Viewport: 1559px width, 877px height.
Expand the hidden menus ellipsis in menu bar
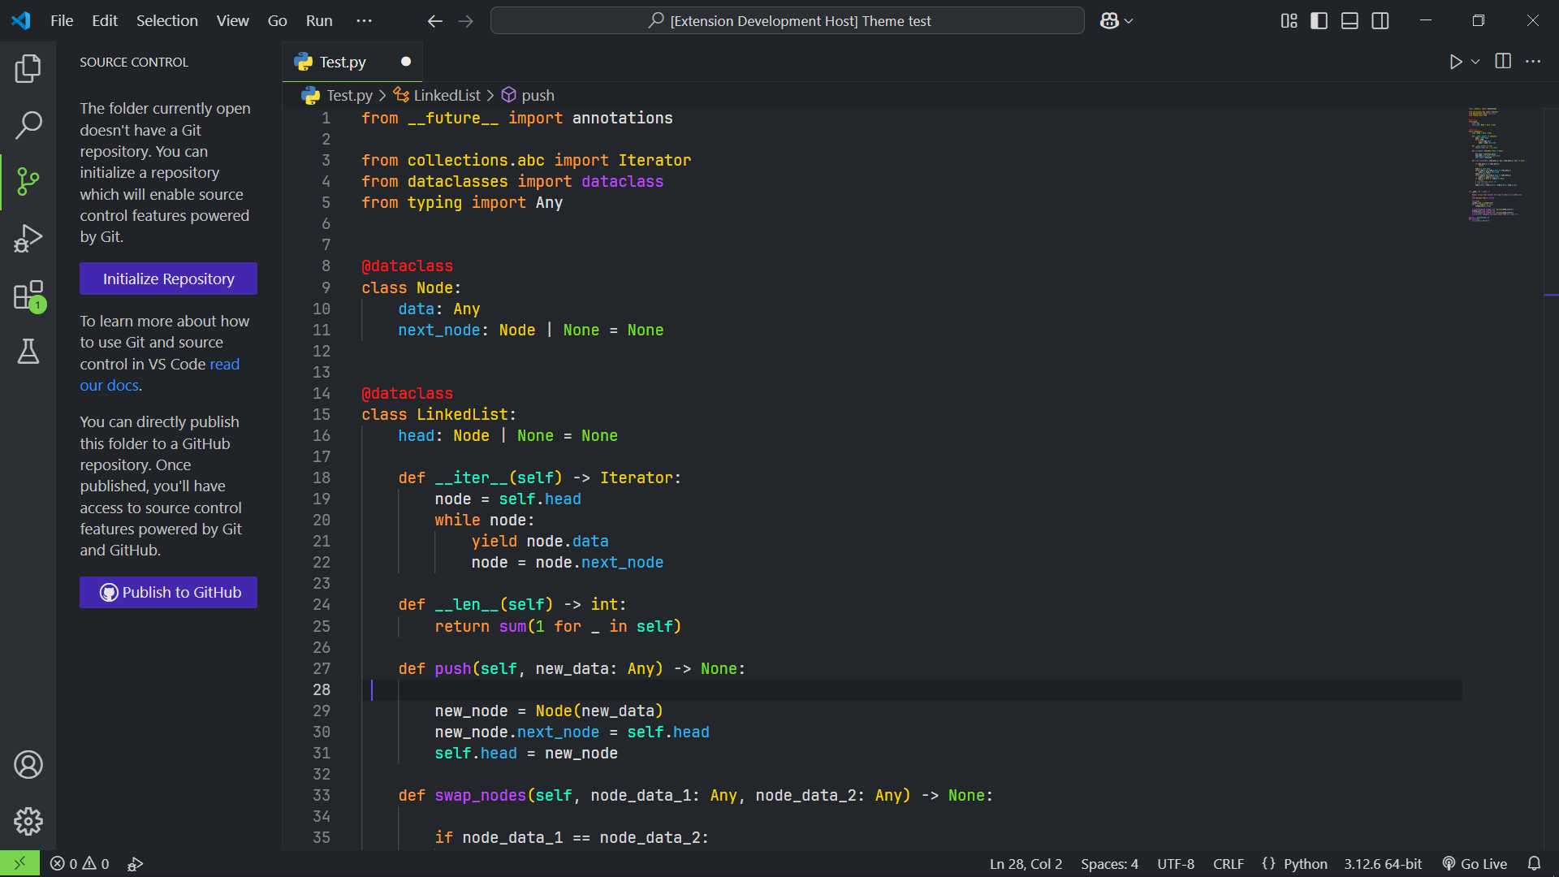click(x=365, y=21)
